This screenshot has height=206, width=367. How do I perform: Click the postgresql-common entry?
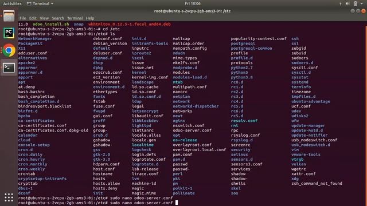251,48
